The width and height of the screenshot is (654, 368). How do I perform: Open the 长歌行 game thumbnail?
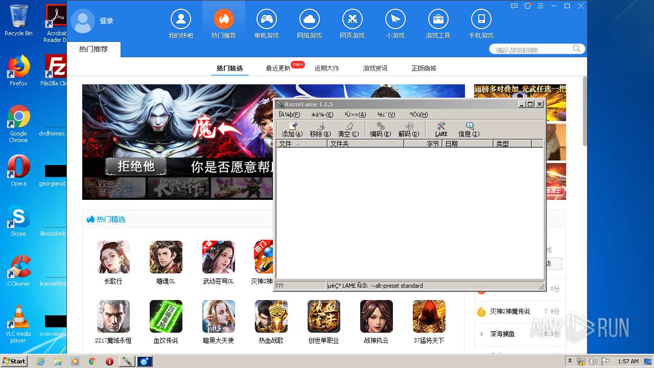[x=113, y=257]
